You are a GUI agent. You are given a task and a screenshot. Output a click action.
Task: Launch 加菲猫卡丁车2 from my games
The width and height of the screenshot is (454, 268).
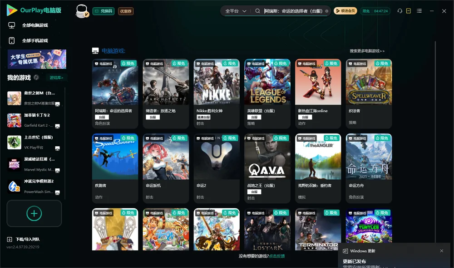pyautogui.click(x=34, y=120)
